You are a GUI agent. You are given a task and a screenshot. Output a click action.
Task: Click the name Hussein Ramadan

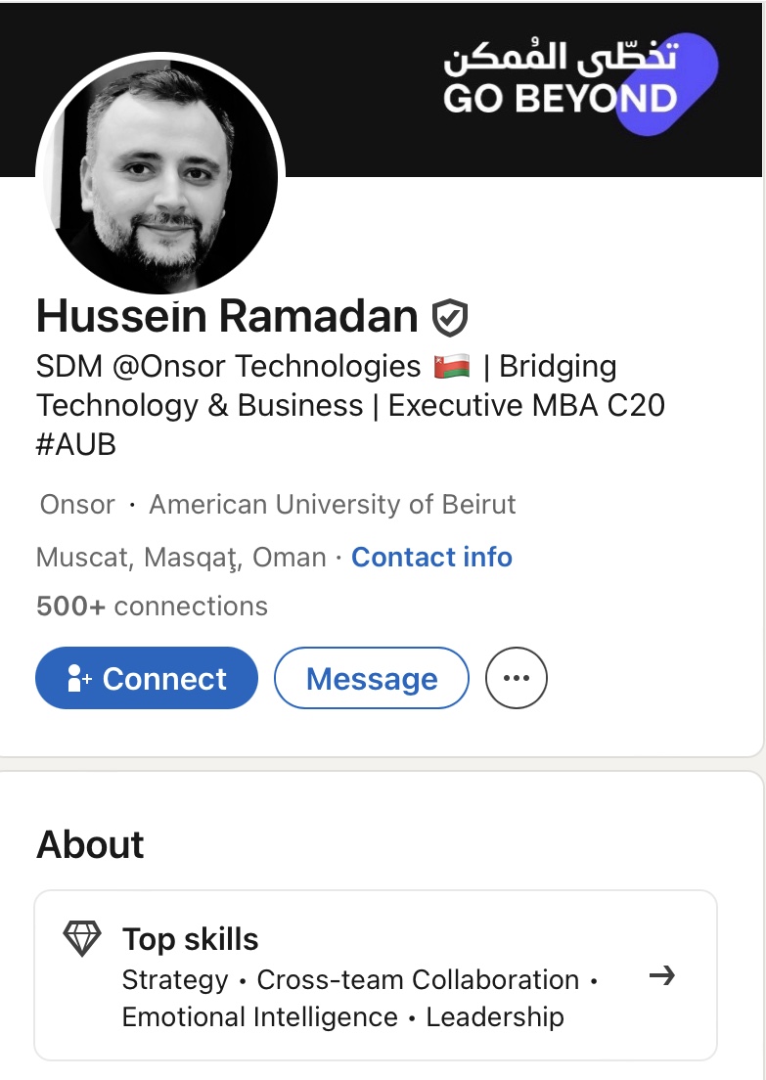coord(227,317)
